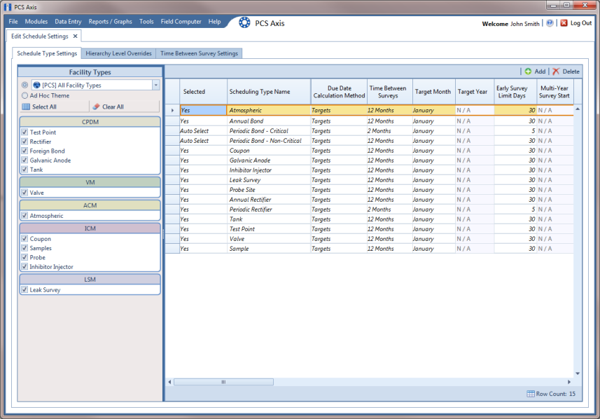This screenshot has width=600, height=419.
Task: Click the grid's scroll left arrow
Action: click(169, 382)
